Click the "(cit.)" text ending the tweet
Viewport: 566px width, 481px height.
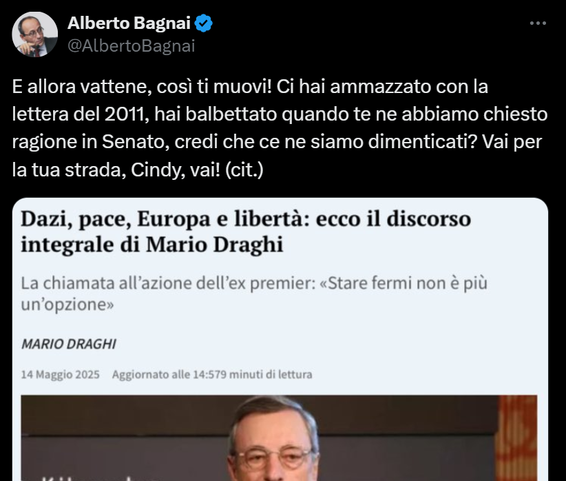[244, 170]
